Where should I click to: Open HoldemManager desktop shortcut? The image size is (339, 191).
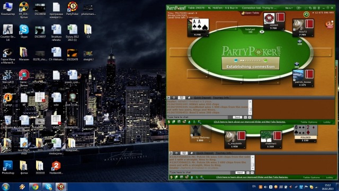(x=56, y=168)
